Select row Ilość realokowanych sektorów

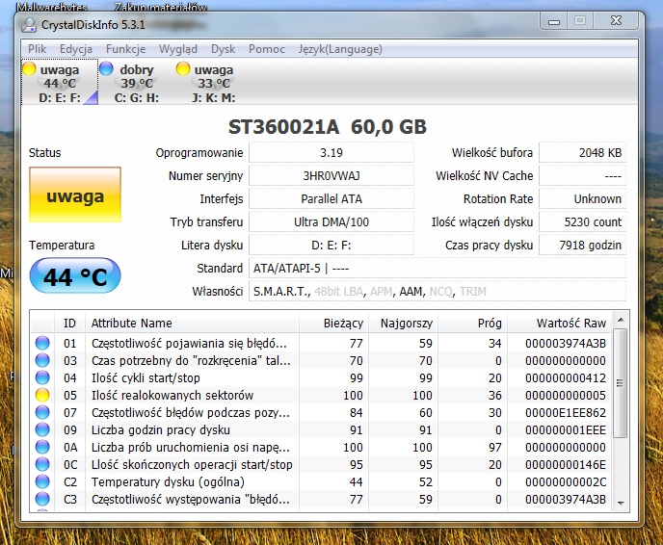pyautogui.click(x=321, y=395)
